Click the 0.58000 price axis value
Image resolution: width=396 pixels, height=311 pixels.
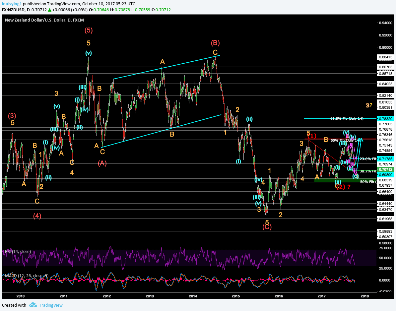pyautogui.click(x=386, y=243)
